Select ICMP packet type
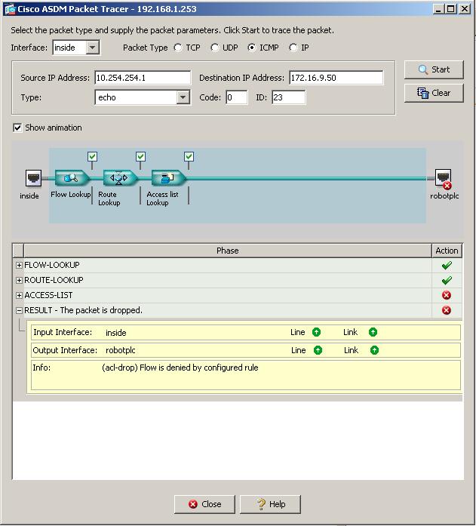Image resolution: width=476 pixels, height=526 pixels. point(251,48)
